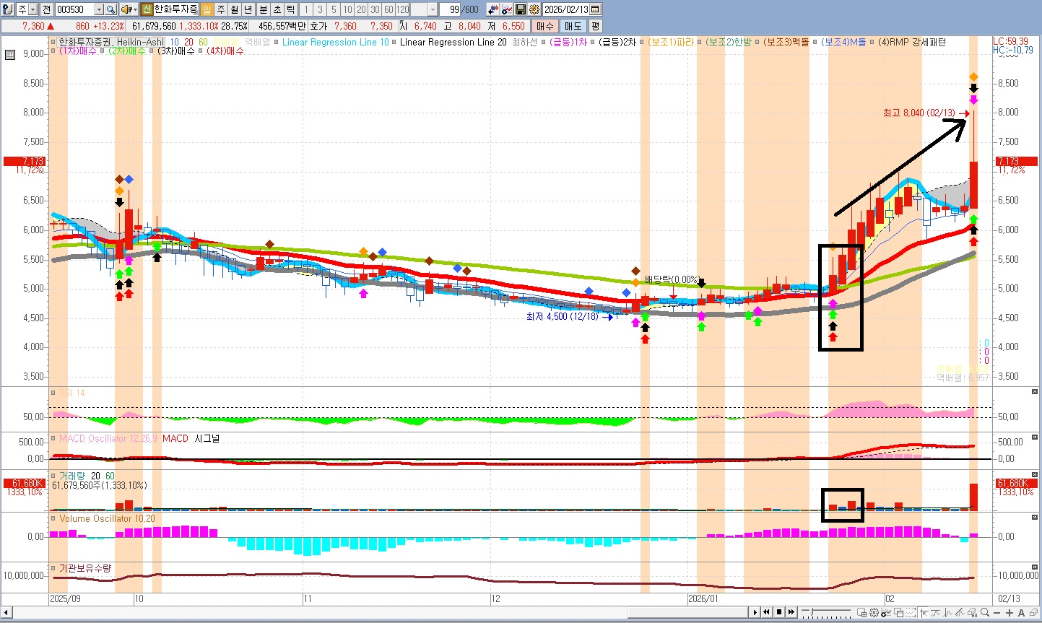
Task: Click the plus zoom-in icon in the bottom toolbar
Action: coord(1010,612)
